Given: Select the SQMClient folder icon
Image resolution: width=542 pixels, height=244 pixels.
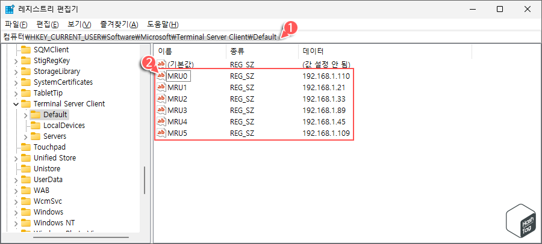Looking at the screenshot, I should tap(25, 50).
